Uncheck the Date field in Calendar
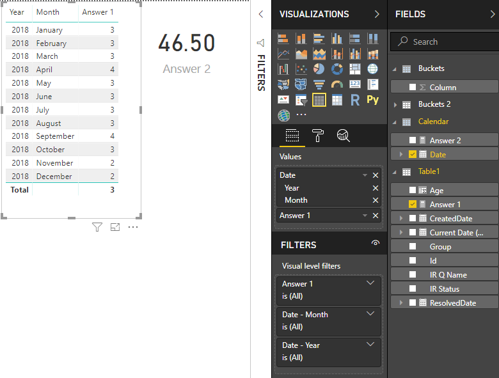The height and width of the screenshot is (378, 499). [413, 154]
